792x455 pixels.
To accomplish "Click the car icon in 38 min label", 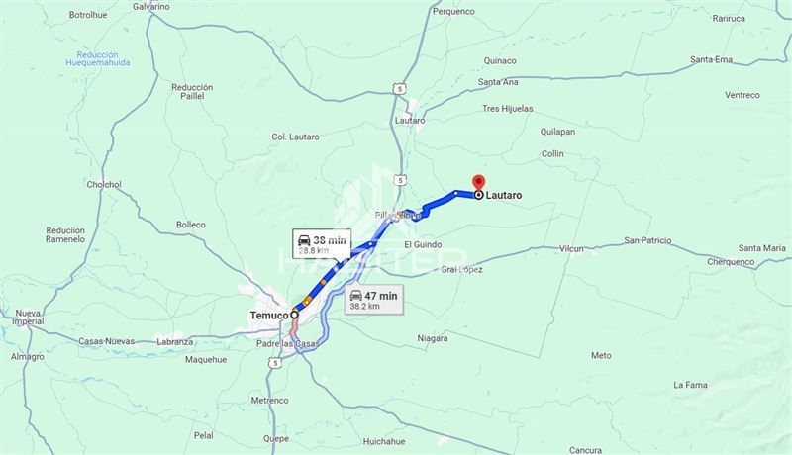I will click(x=304, y=240).
